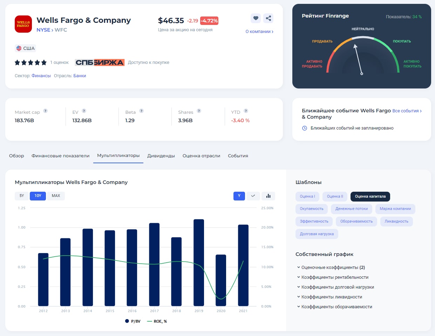Expand Коэффициенты рентабельности section

333,277
